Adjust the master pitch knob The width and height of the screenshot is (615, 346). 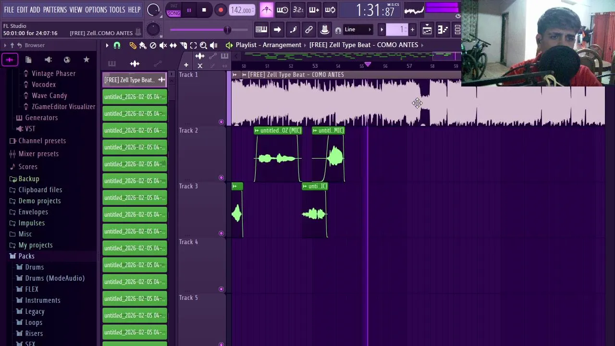pos(153,30)
